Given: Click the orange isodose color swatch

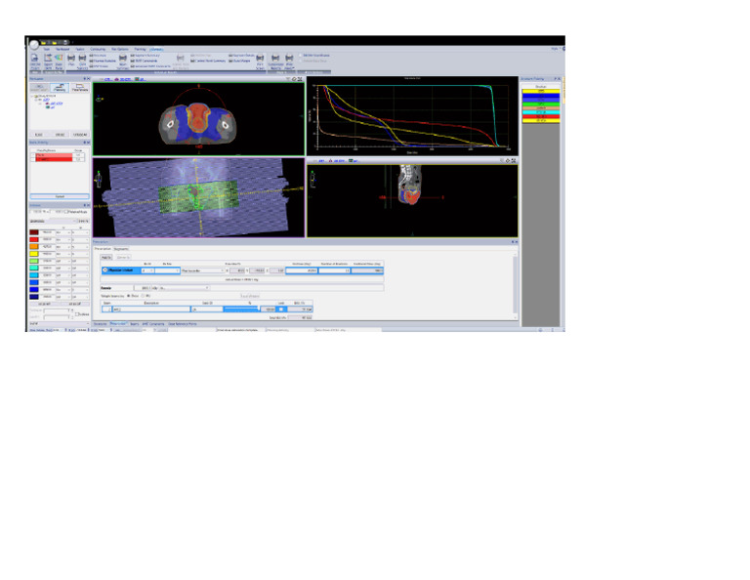Looking at the screenshot, I should tap(34, 247).
